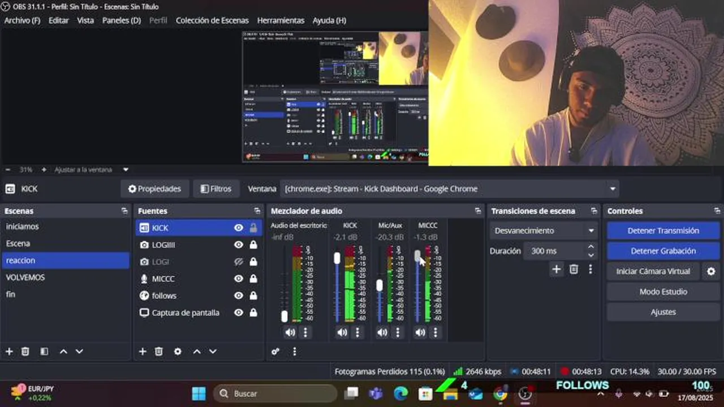
Task: Open scene filters icon in Escenas toolbar
Action: pyautogui.click(x=44, y=352)
